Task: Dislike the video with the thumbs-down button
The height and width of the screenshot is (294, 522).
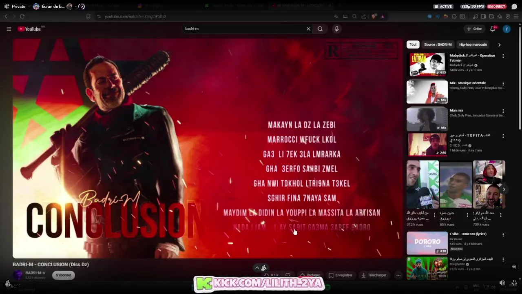Action: pos(288,275)
